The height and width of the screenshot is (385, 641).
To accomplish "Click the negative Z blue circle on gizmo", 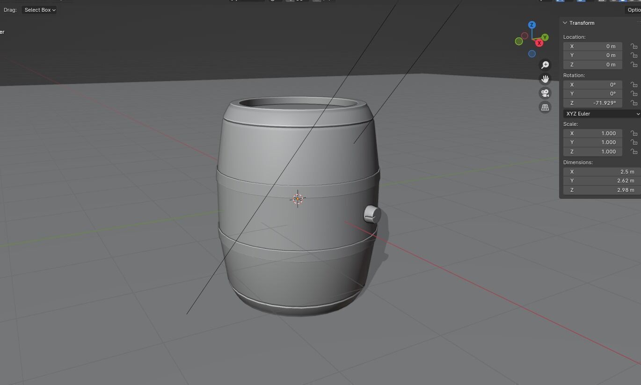I will tap(532, 54).
